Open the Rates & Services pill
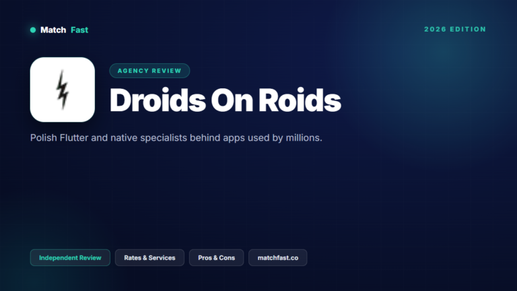This screenshot has height=291, width=517. tap(149, 258)
